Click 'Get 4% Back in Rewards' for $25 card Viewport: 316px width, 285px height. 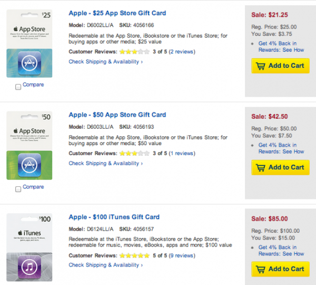coord(281,46)
